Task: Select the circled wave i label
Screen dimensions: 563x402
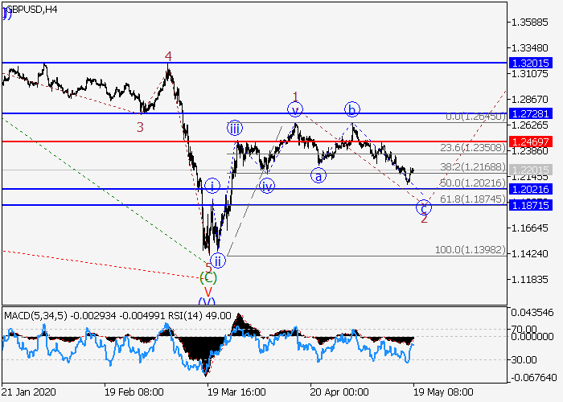Action: 211,186
